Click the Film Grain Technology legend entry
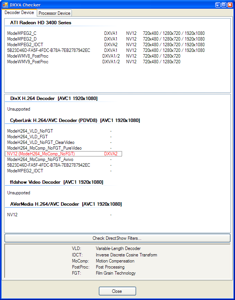 point(116,273)
